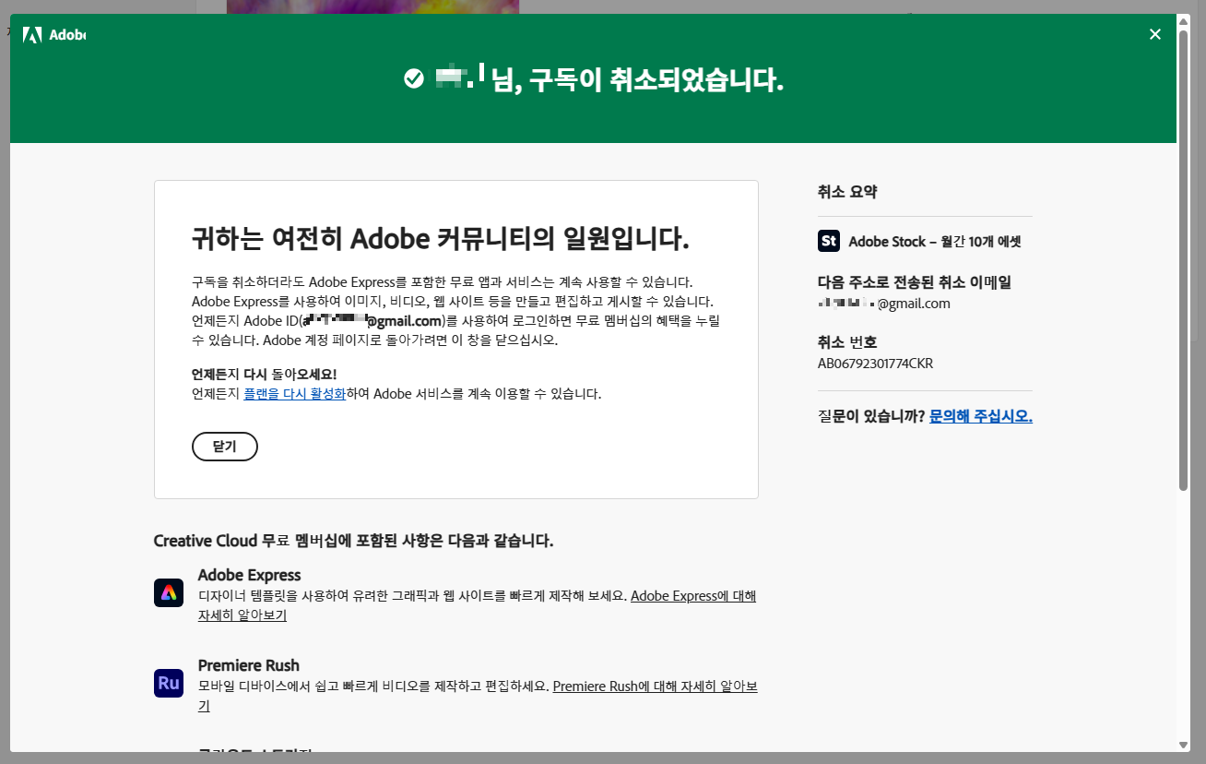Image resolution: width=1206 pixels, height=764 pixels.
Task: Click the Creative Cloud 무료 멤버십 heading
Action: coord(353,541)
